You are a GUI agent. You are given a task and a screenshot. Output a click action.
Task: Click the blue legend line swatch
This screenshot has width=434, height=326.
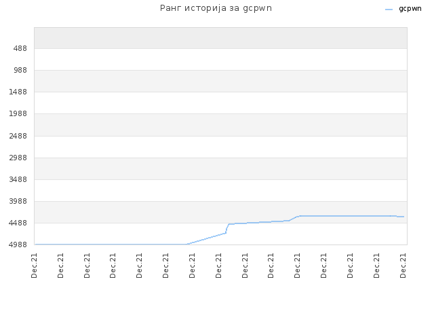(x=389, y=10)
